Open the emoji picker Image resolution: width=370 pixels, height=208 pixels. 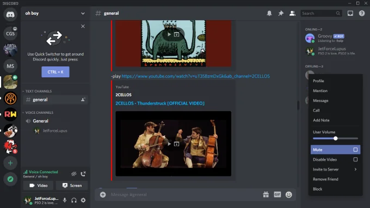pos(288,194)
